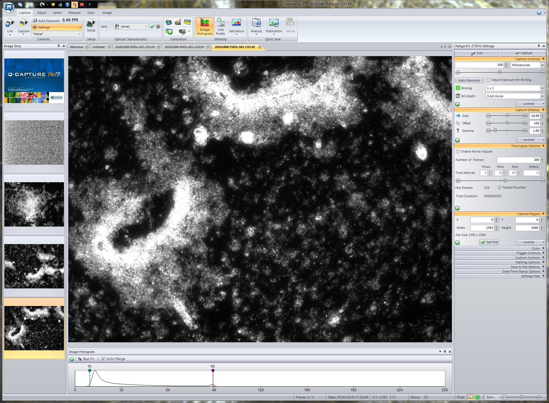549x403 pixels.
Task: Switch to the Welcome document tab
Action: 76,47
